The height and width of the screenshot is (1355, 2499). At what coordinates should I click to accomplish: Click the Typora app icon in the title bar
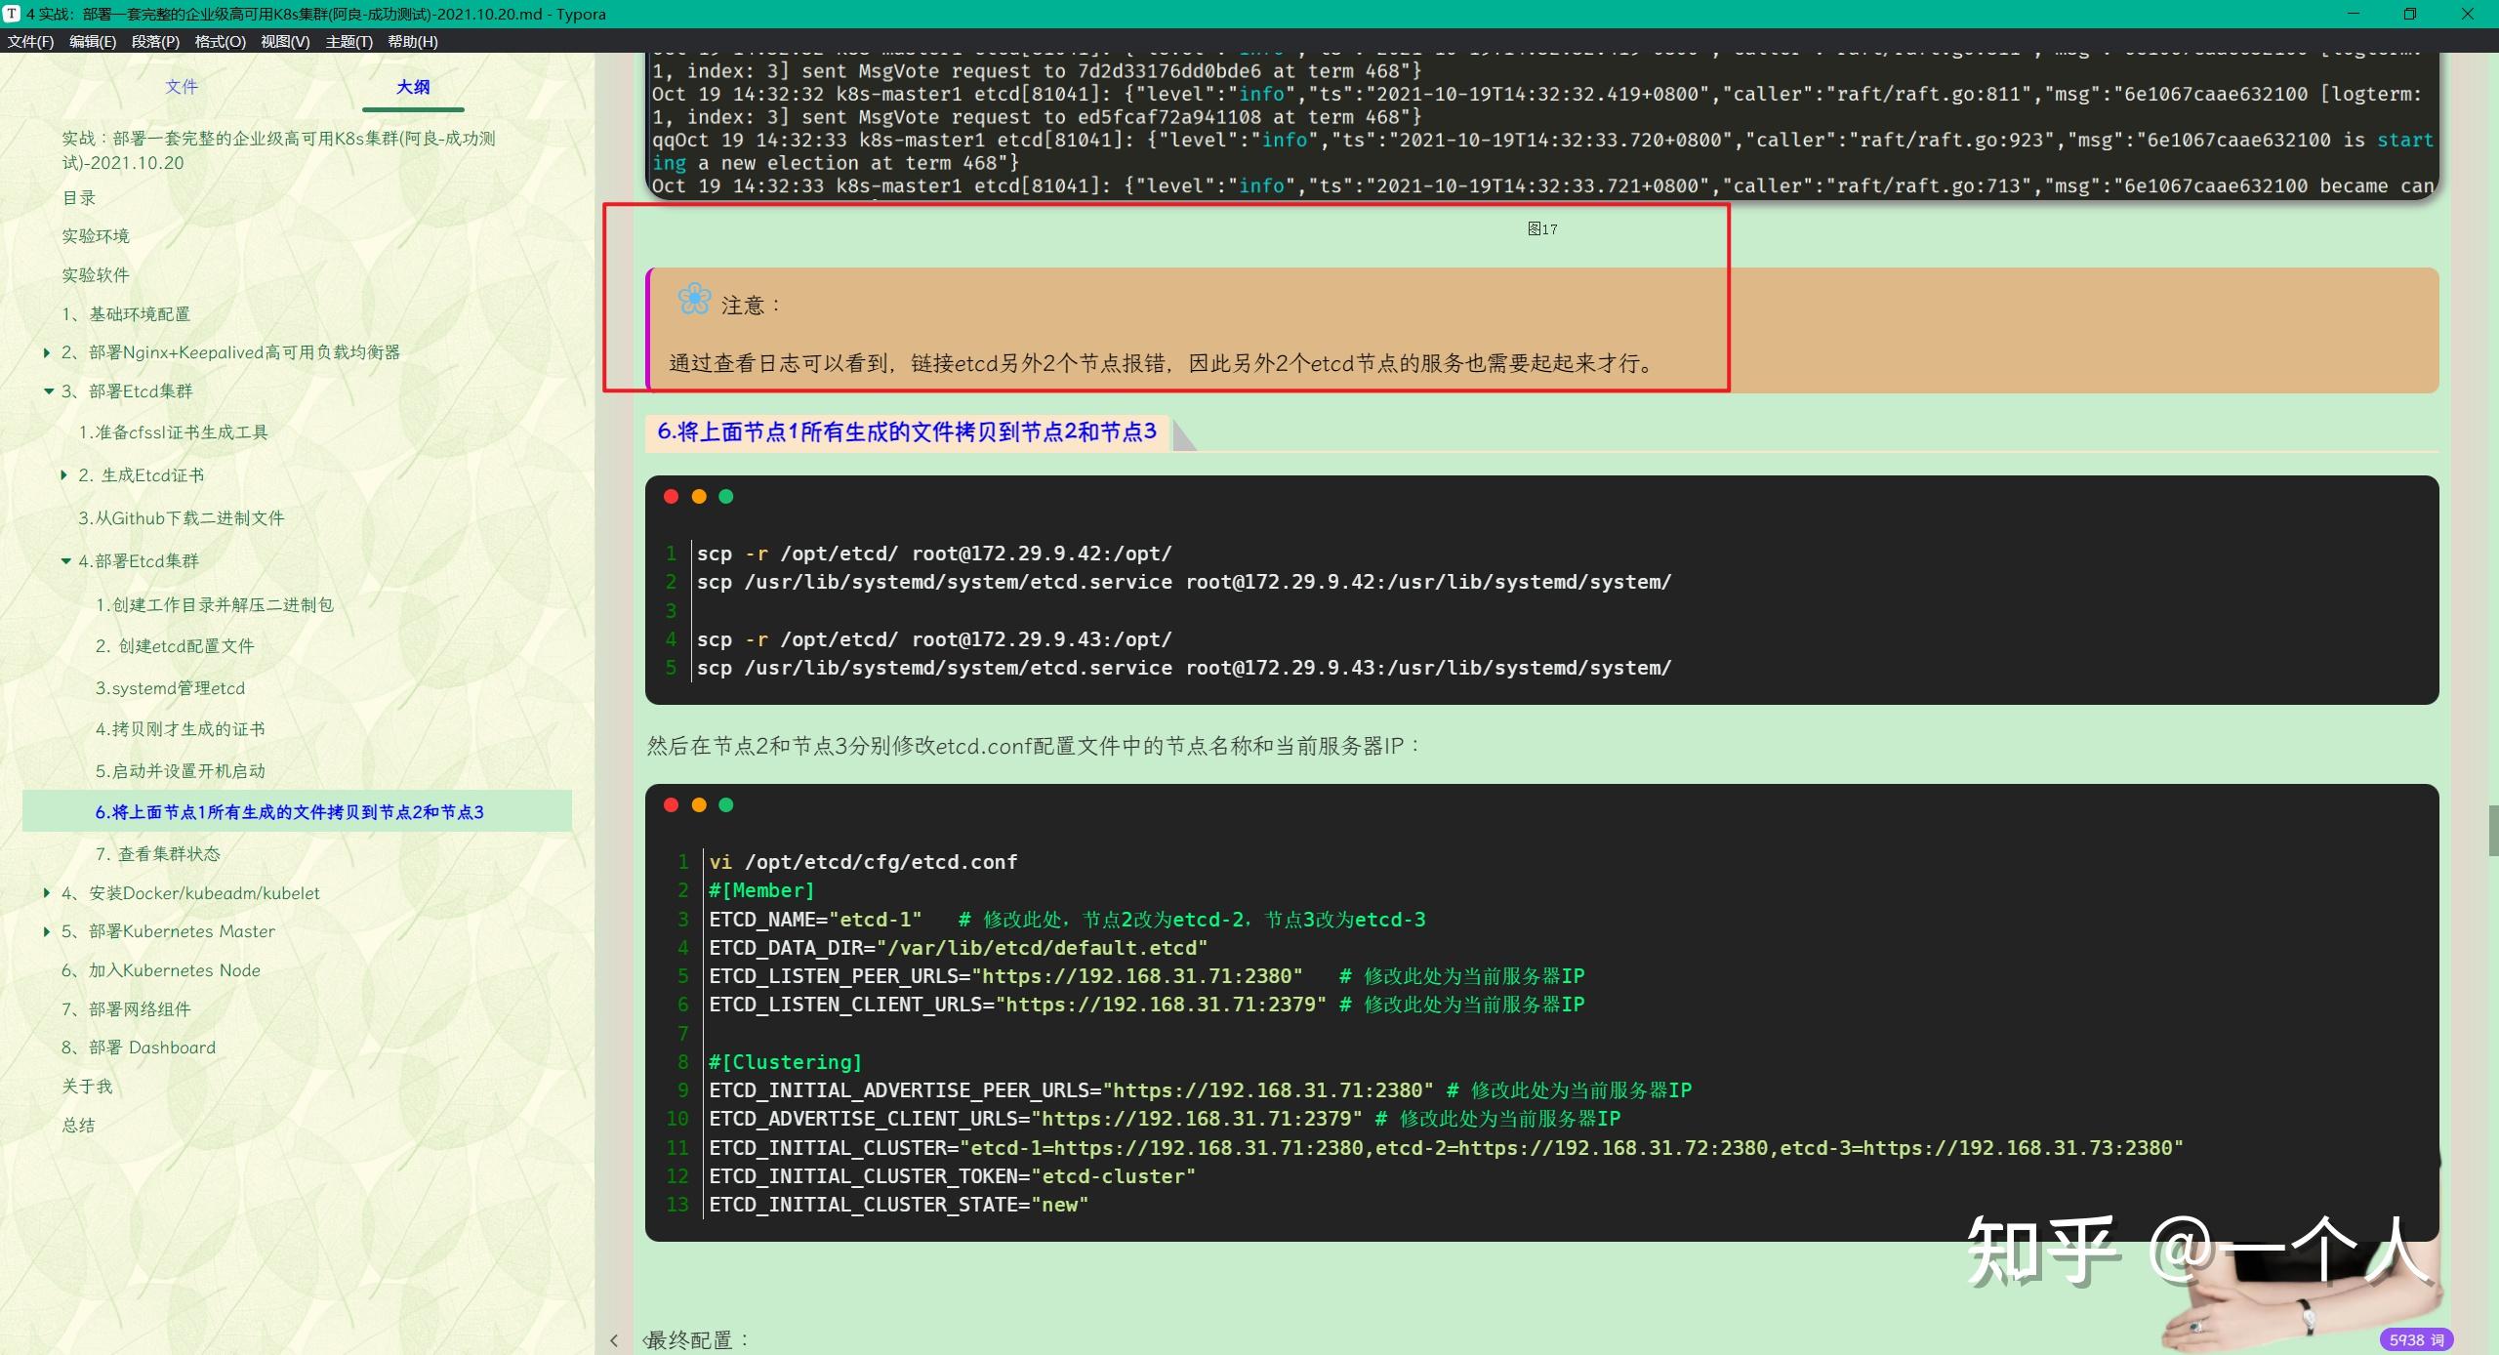pos(13,14)
